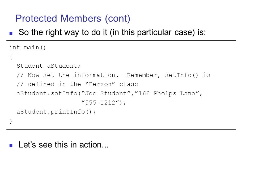255x191 pixels.
Task: Click the closing curly brace of main
Action: click(11, 121)
